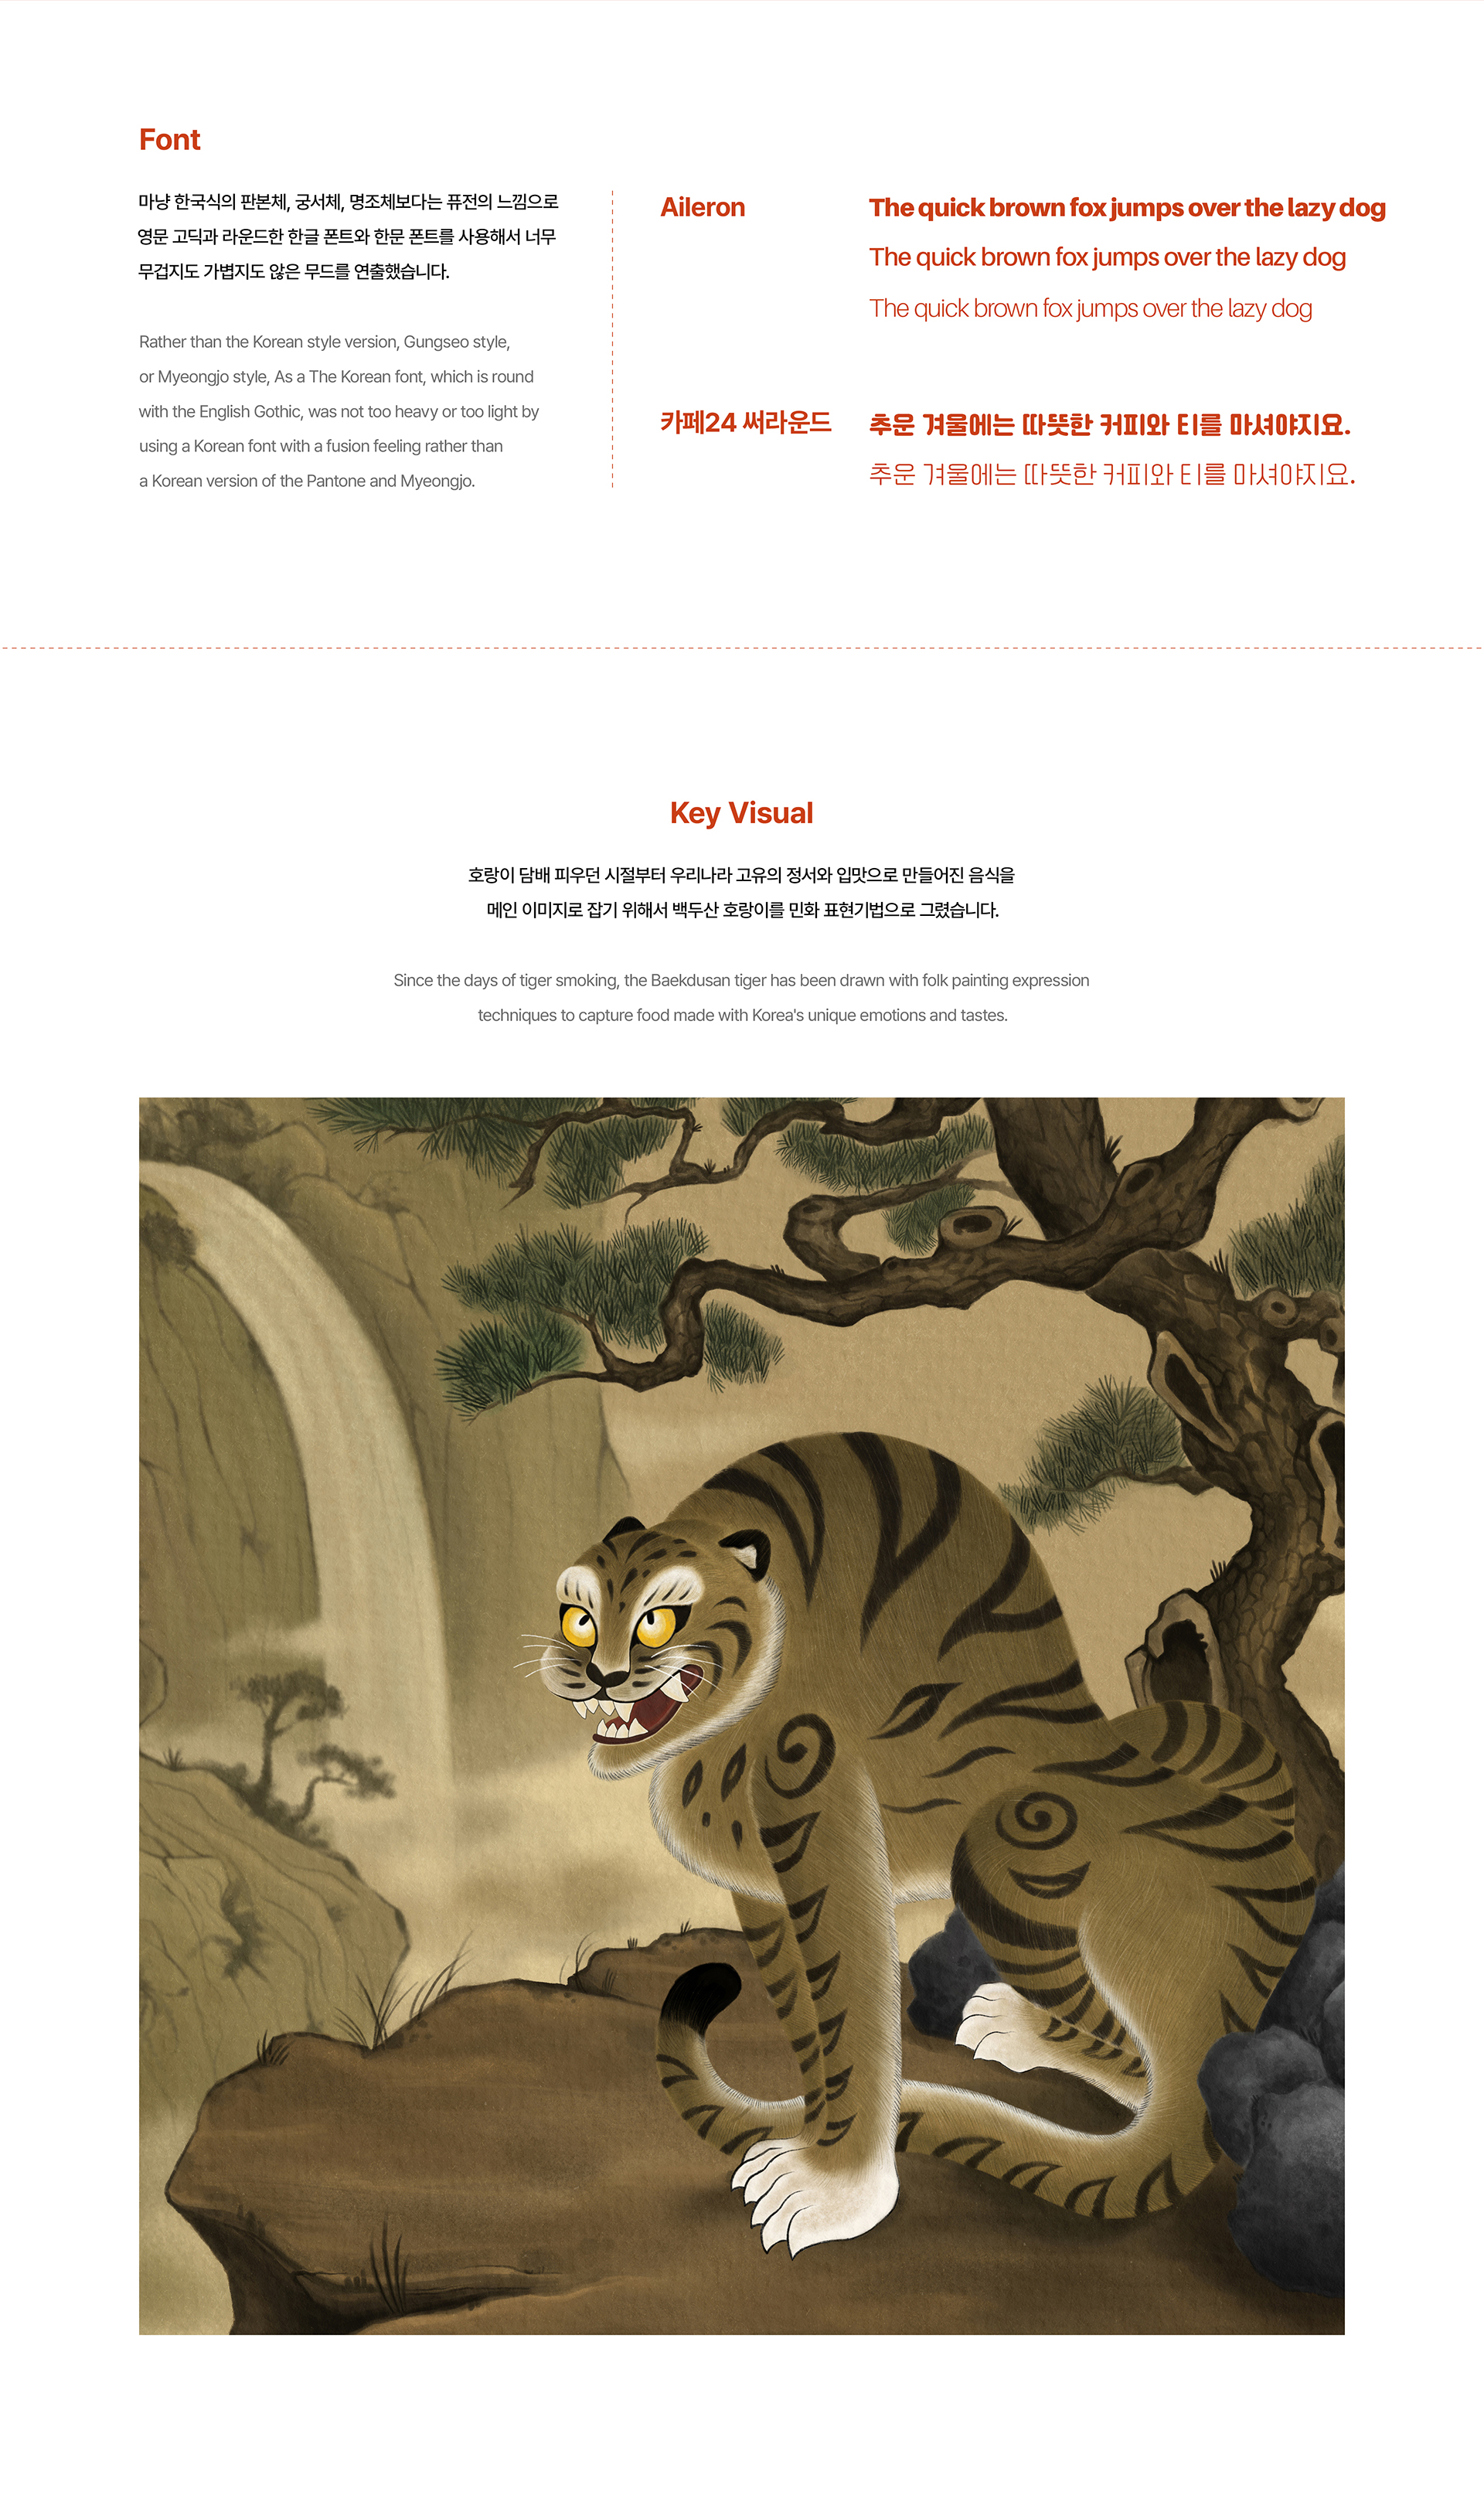The image size is (1484, 2519).
Task: Click the Font section heading
Action: tap(169, 140)
